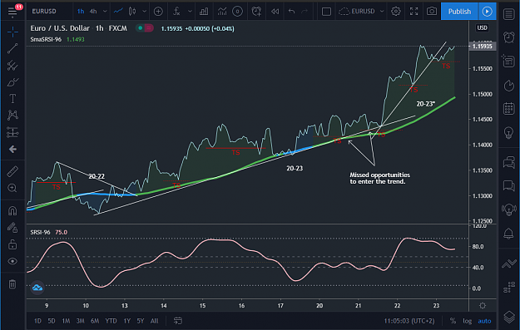Expand the timeframe interval dropdown

point(105,12)
